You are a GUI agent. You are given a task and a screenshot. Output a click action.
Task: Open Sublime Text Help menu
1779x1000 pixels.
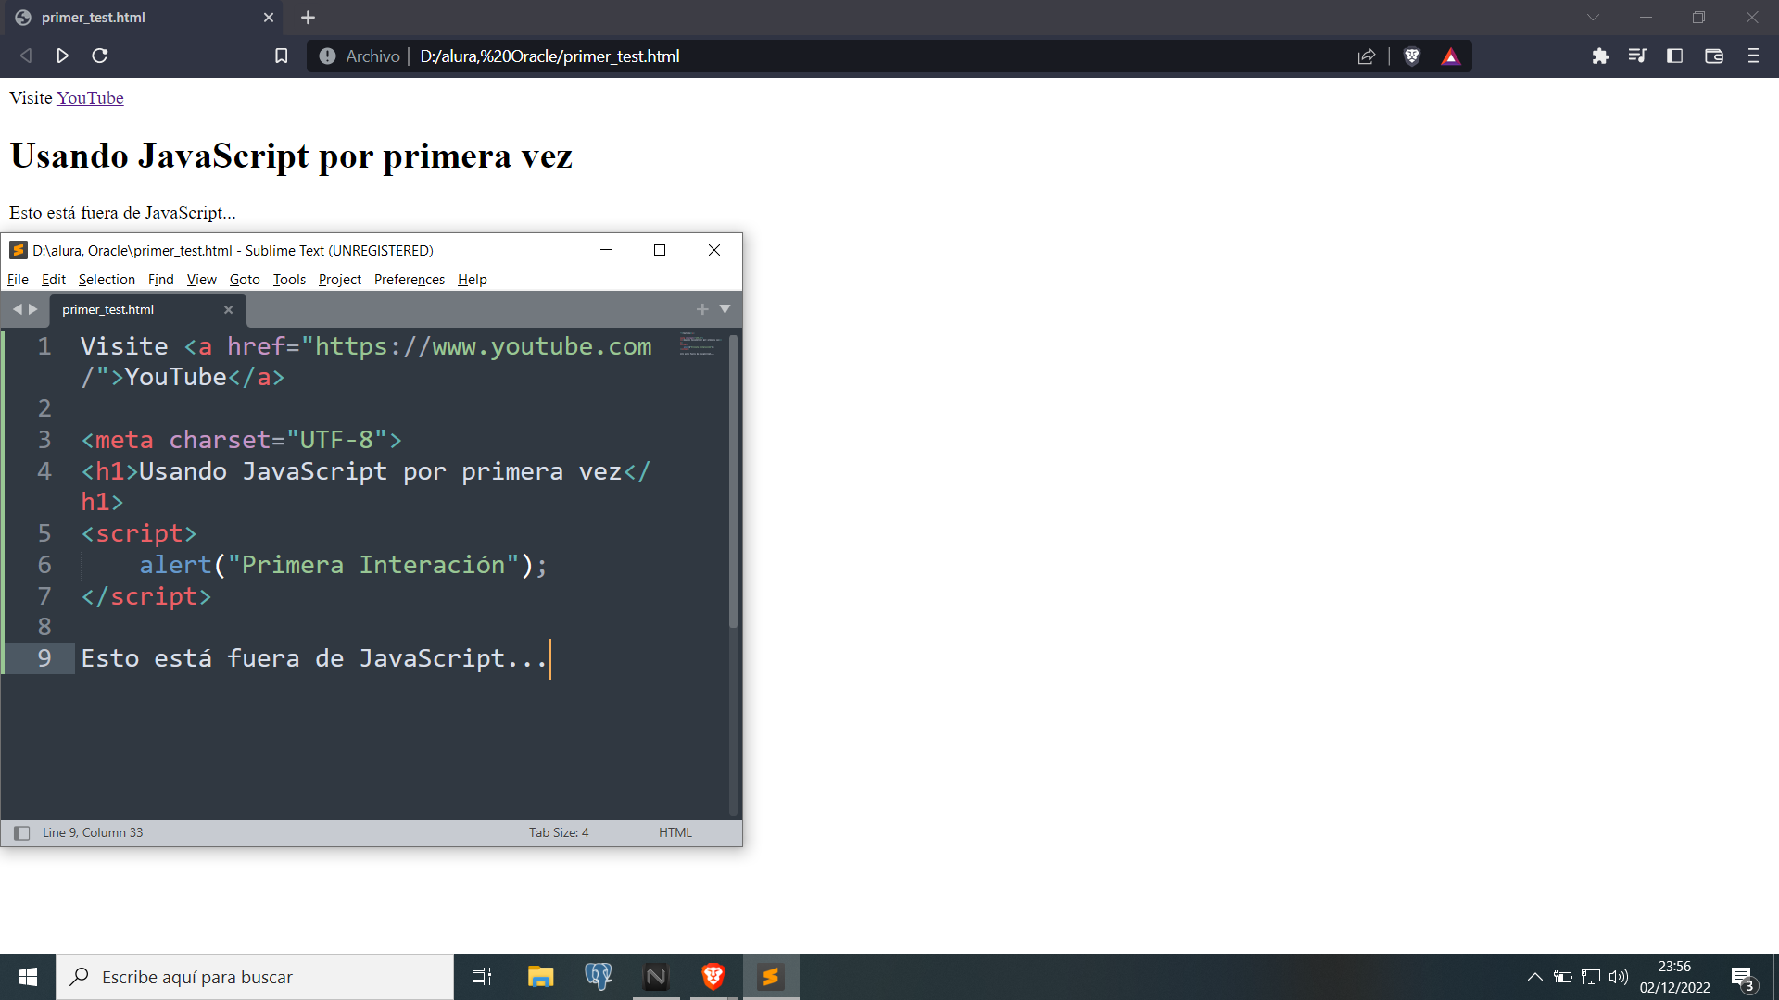(472, 280)
